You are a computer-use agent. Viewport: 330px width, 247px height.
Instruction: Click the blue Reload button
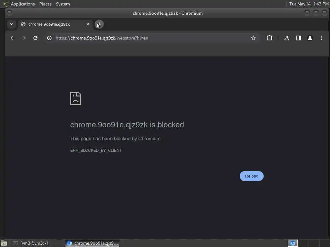[251, 176]
